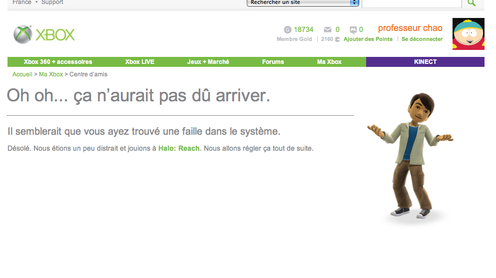
Task: Click the shrugging avatar figure
Action: tap(409, 157)
